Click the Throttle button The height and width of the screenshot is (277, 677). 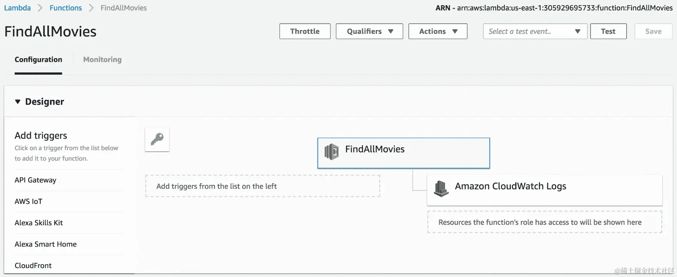305,31
